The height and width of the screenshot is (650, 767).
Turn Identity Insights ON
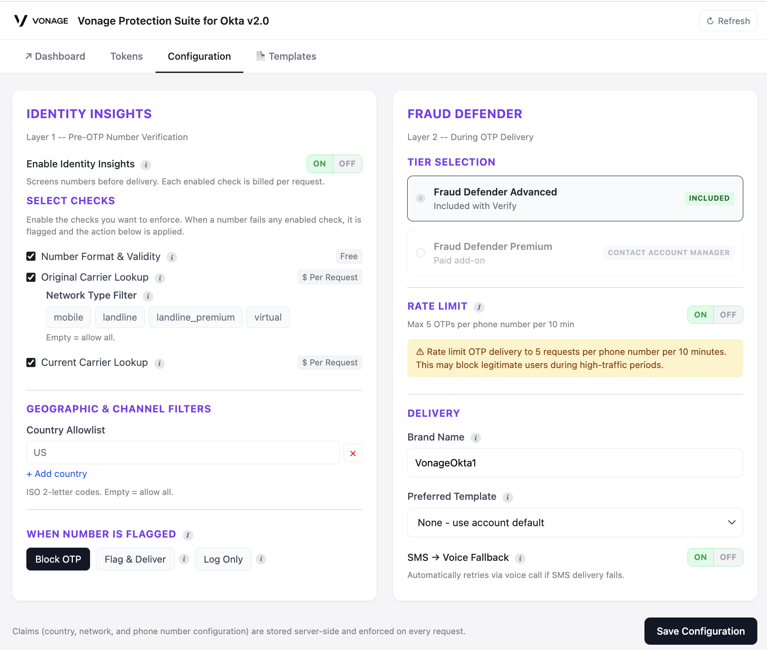320,164
